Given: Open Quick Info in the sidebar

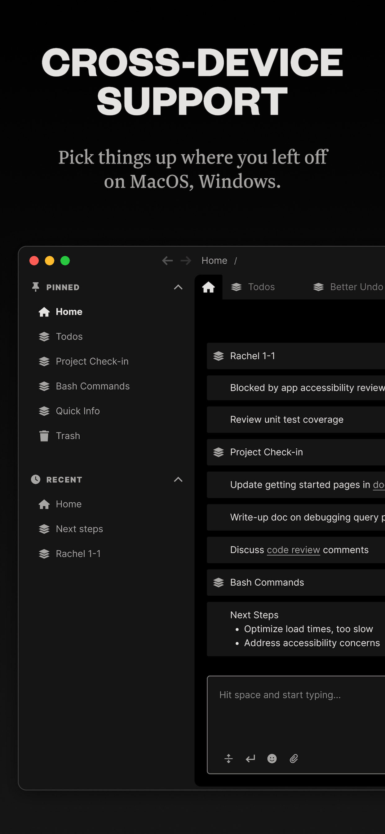Looking at the screenshot, I should click(77, 411).
